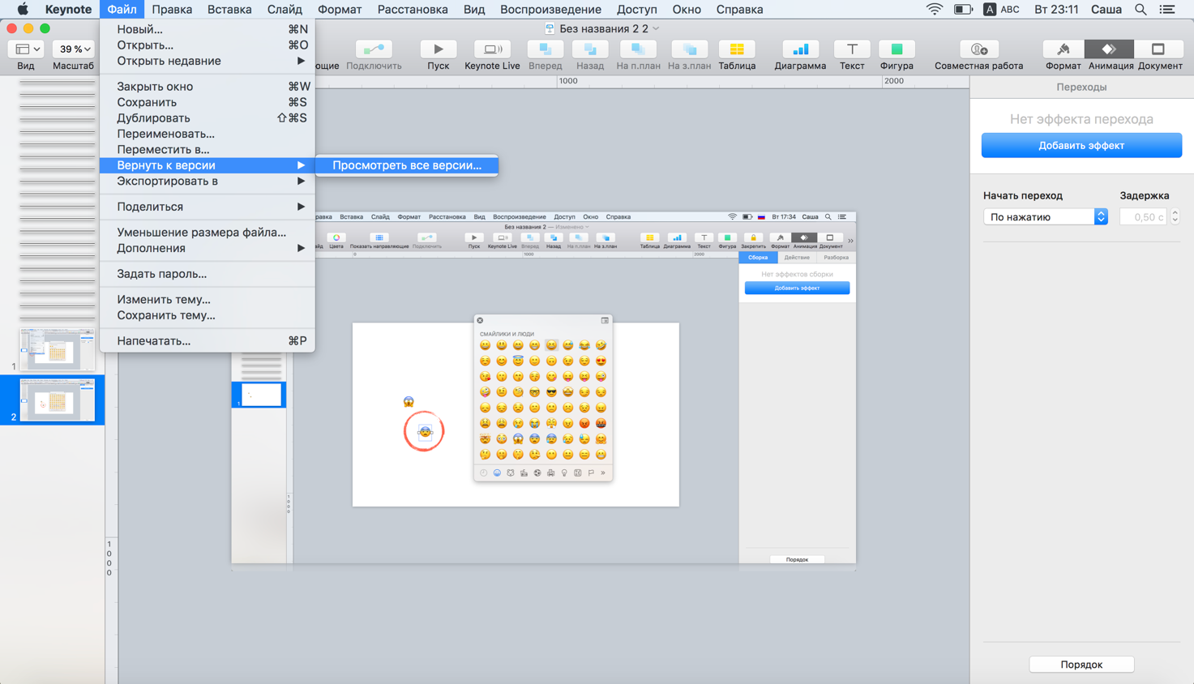Open the Расстановка menu in menu bar

(x=413, y=10)
